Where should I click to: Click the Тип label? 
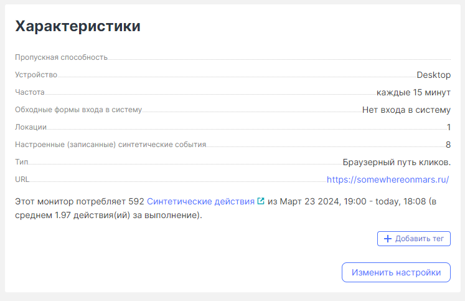click(x=22, y=162)
